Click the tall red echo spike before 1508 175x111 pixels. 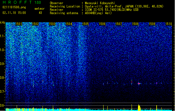tap(132, 82)
